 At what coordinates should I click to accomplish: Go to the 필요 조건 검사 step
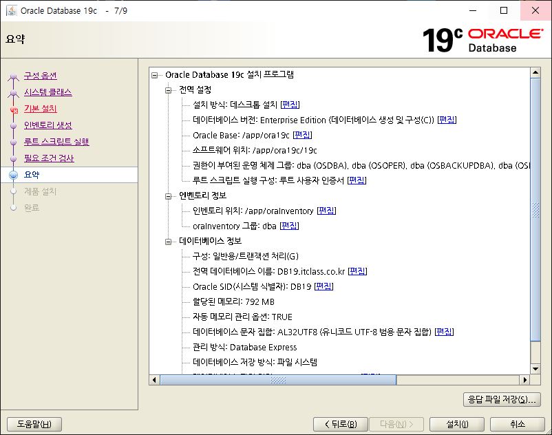pos(49,158)
